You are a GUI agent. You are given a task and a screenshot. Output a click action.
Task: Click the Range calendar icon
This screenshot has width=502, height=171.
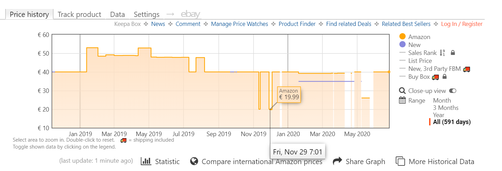click(x=402, y=101)
